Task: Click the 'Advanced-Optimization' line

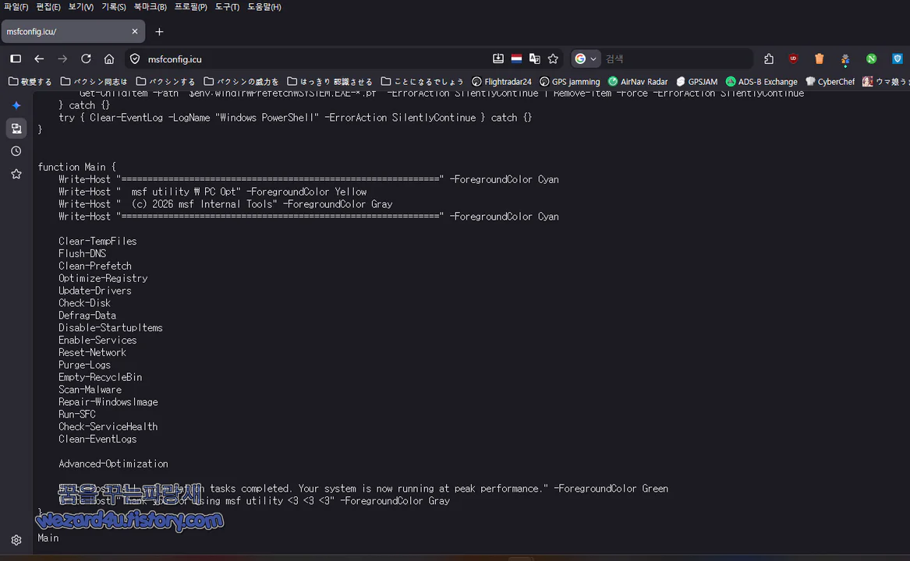Action: coord(113,464)
